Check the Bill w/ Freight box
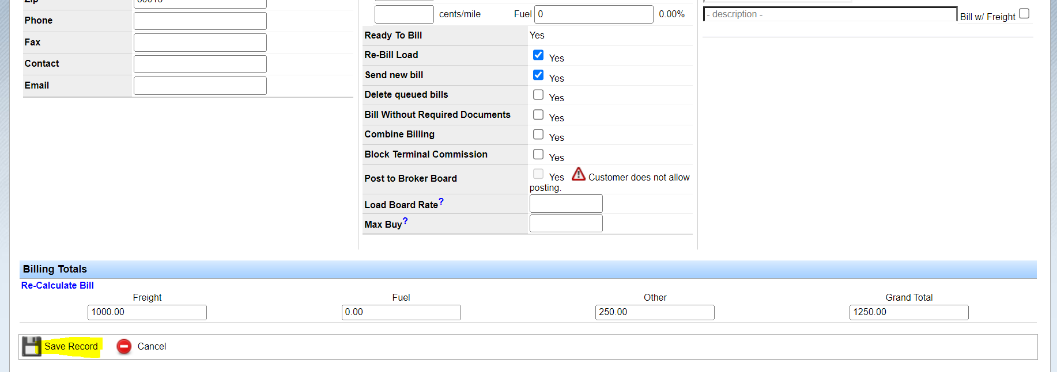Screen dimensions: 1057x372 tap(1024, 13)
